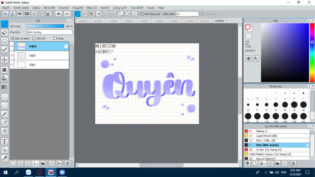The image size is (315, 177).
Task: Toggle Xén bớt checkbox
Action: point(34,38)
